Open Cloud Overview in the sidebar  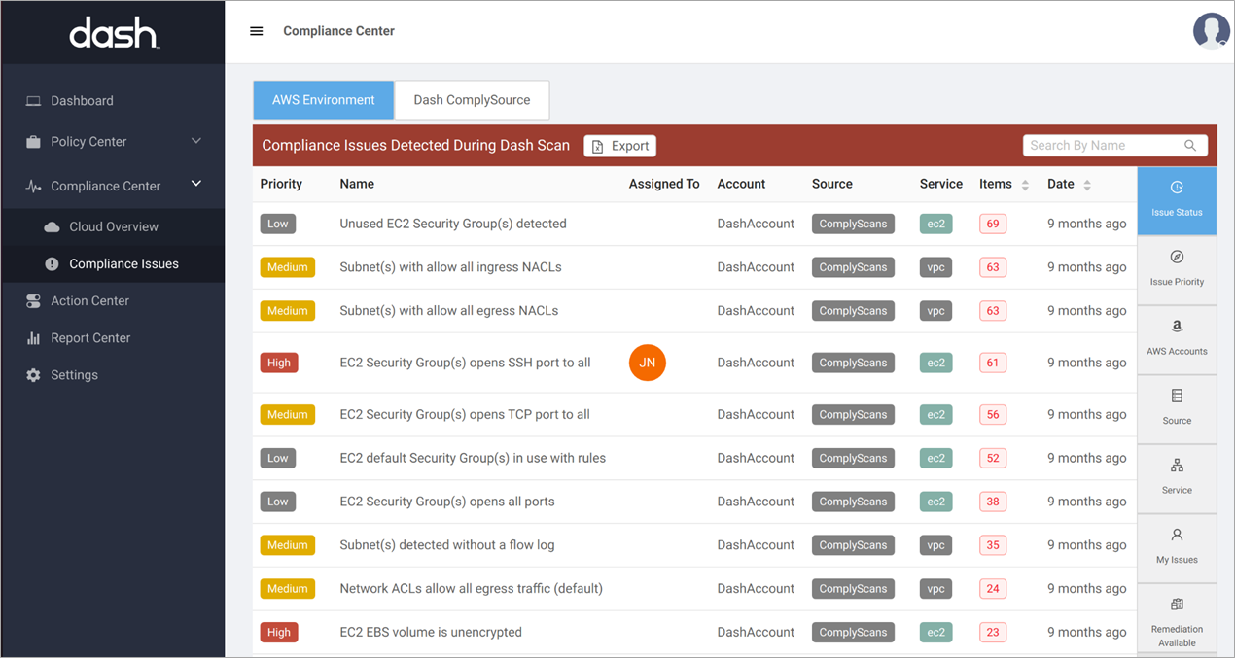113,227
